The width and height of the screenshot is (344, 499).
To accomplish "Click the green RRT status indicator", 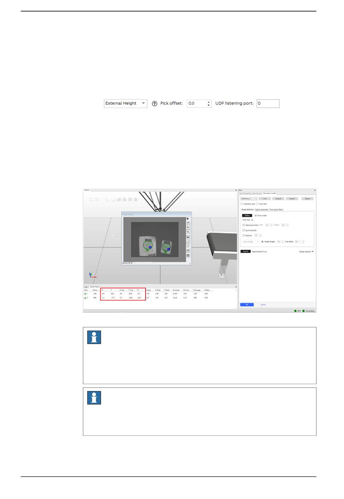I will click(x=295, y=311).
